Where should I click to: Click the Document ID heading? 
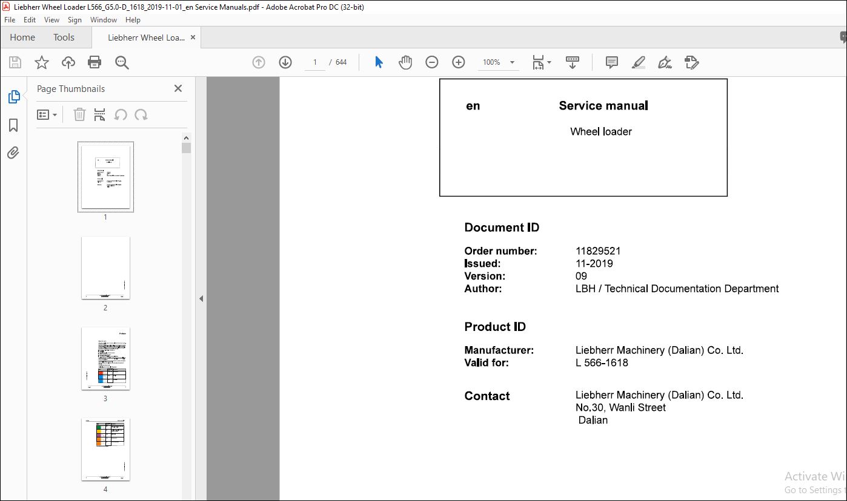click(502, 228)
